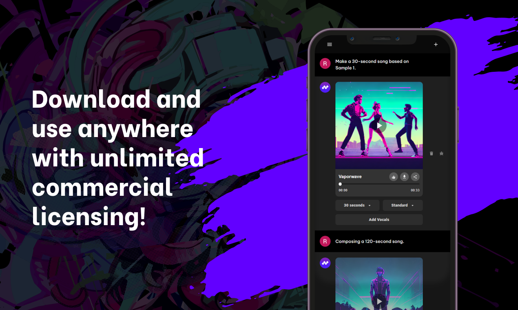Image resolution: width=518 pixels, height=310 pixels.
Task: Click the app logo avatar beside the Vaporwave card
Action: (x=325, y=87)
